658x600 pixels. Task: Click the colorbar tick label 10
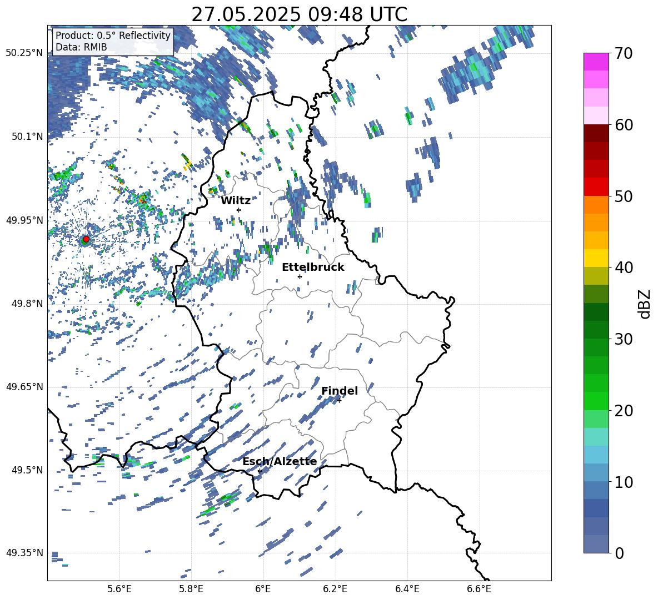[x=623, y=482]
